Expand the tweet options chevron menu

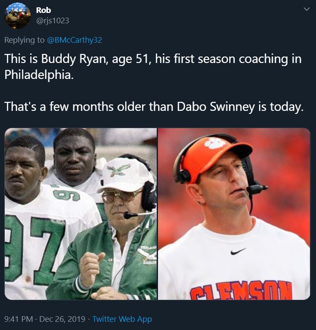pyautogui.click(x=307, y=9)
